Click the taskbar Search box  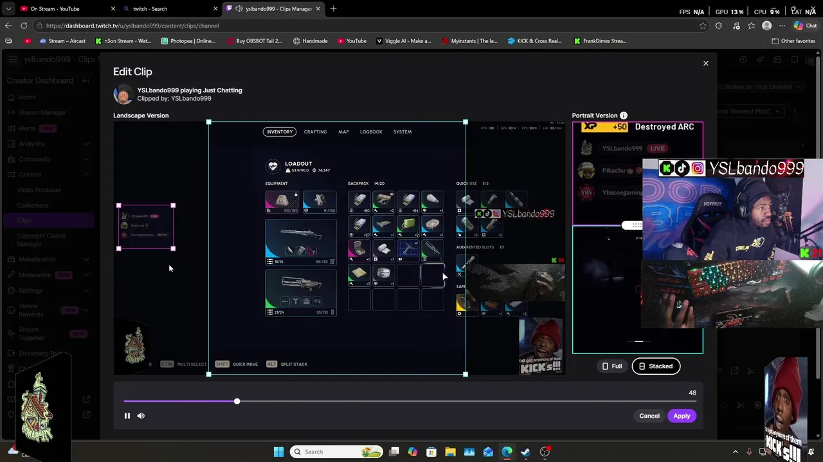(336, 452)
